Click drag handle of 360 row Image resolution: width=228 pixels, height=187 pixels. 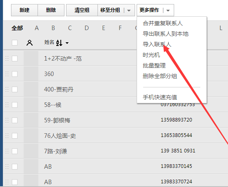point(7,74)
